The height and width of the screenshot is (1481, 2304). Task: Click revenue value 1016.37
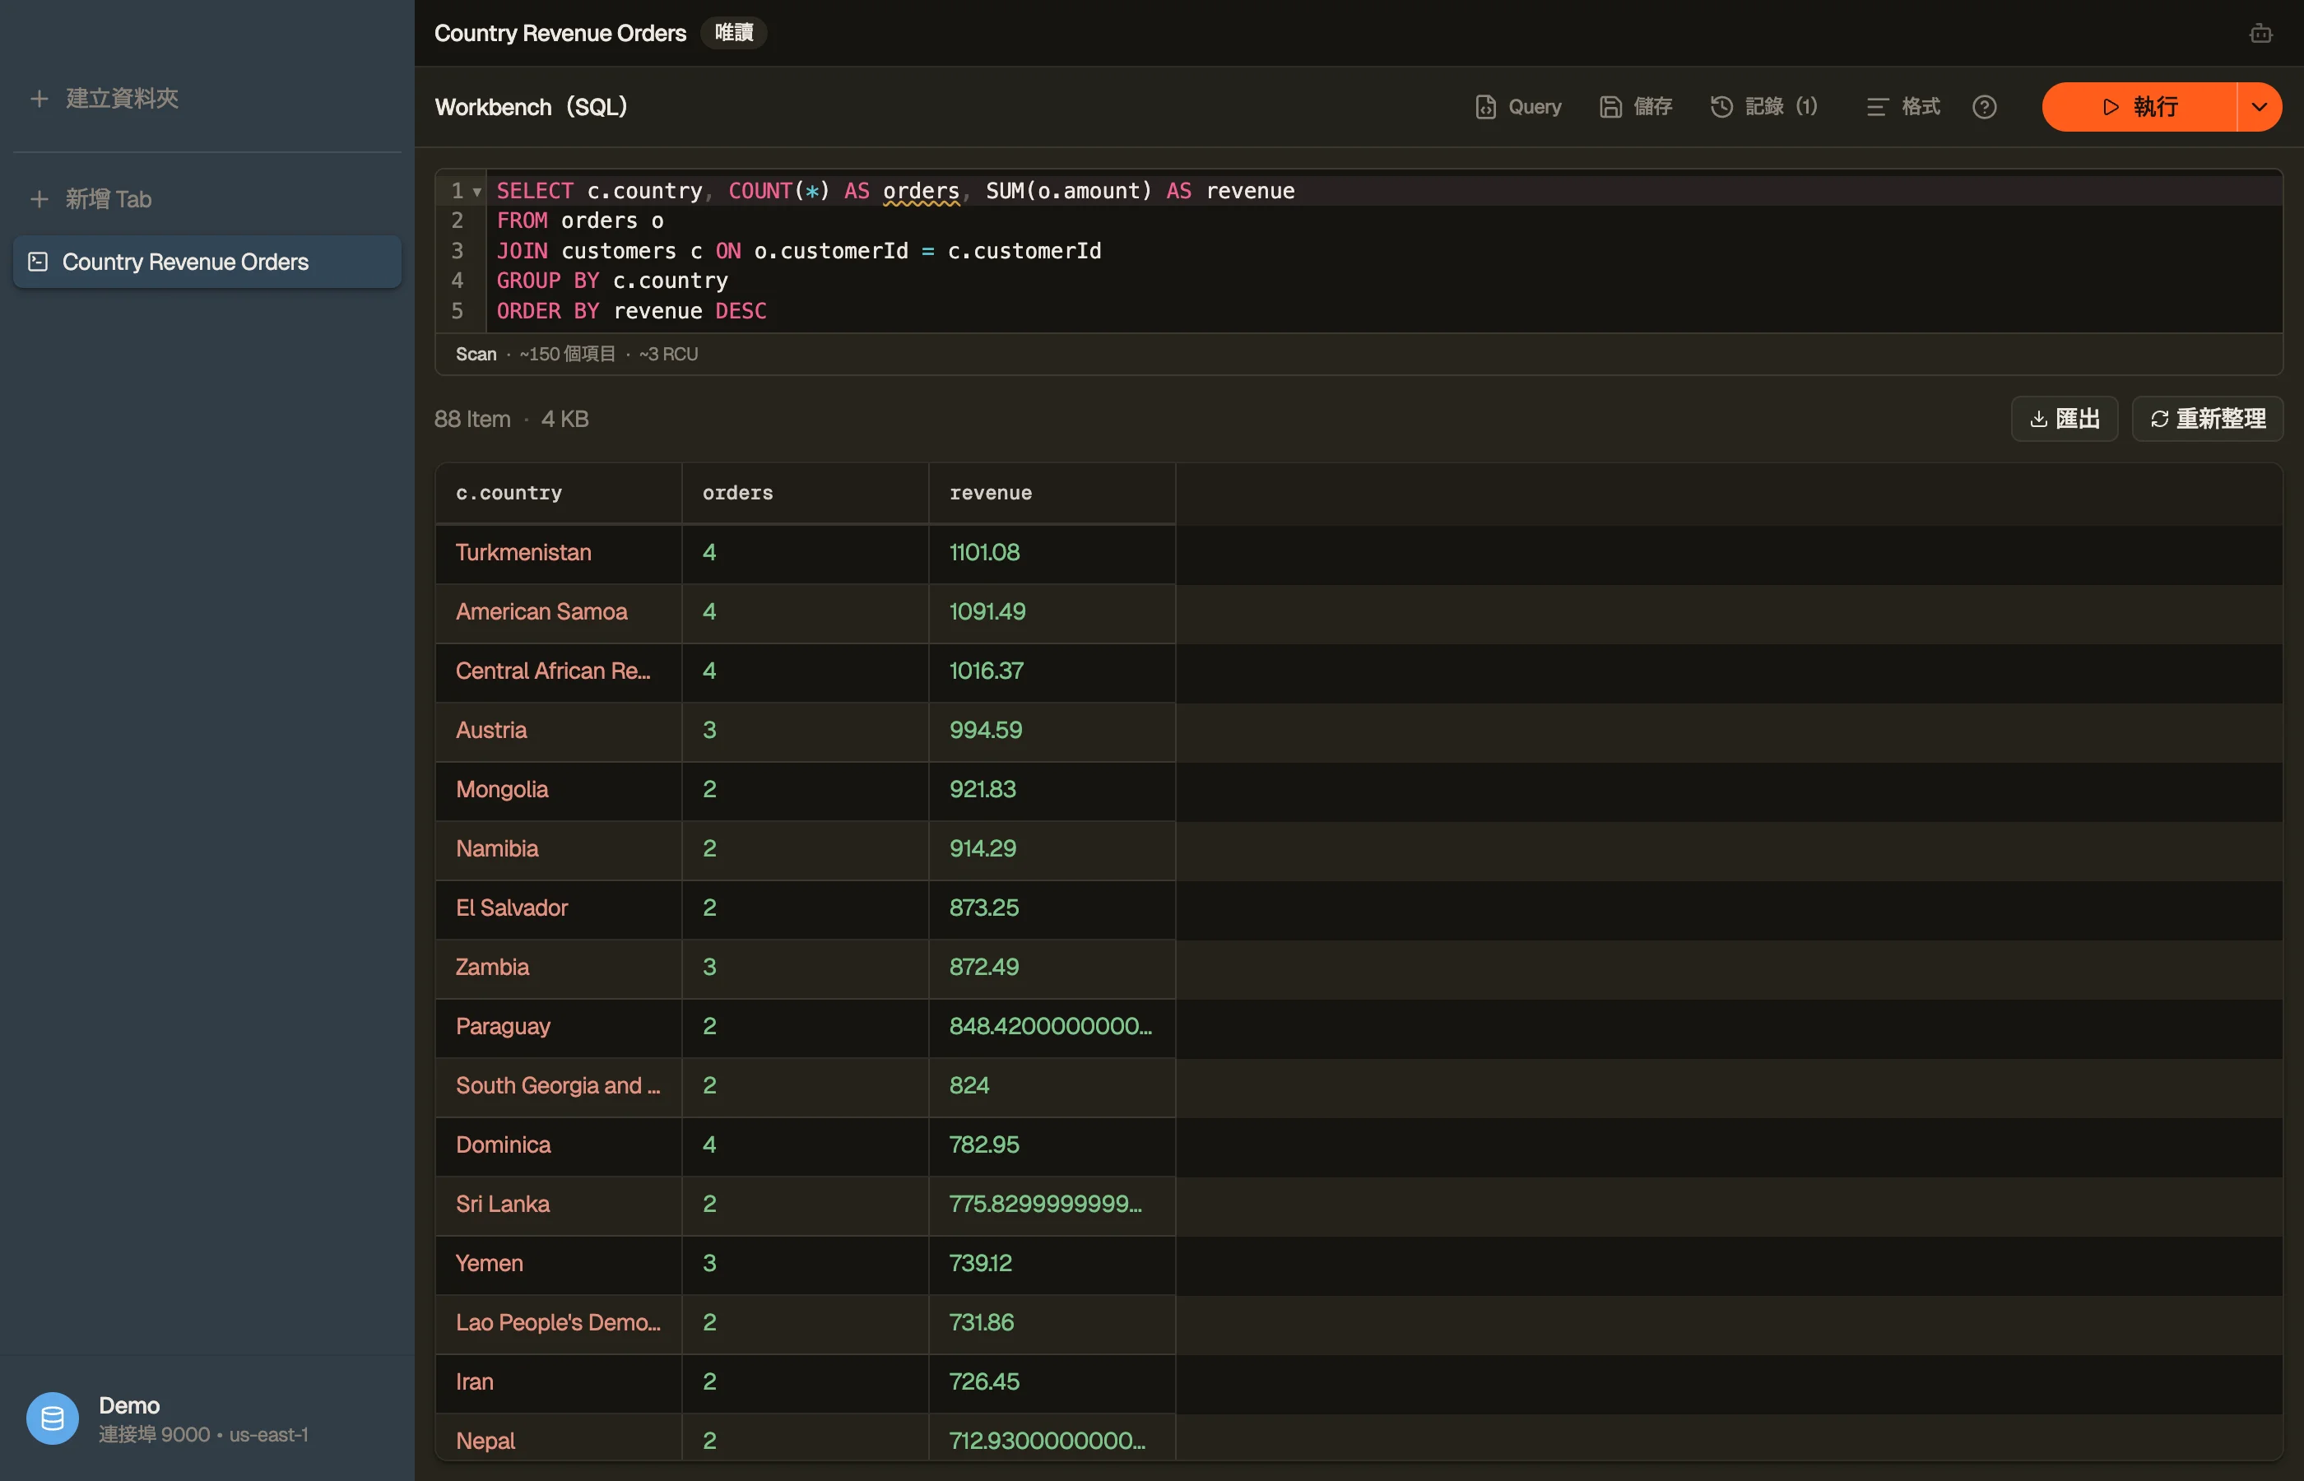[1052, 671]
